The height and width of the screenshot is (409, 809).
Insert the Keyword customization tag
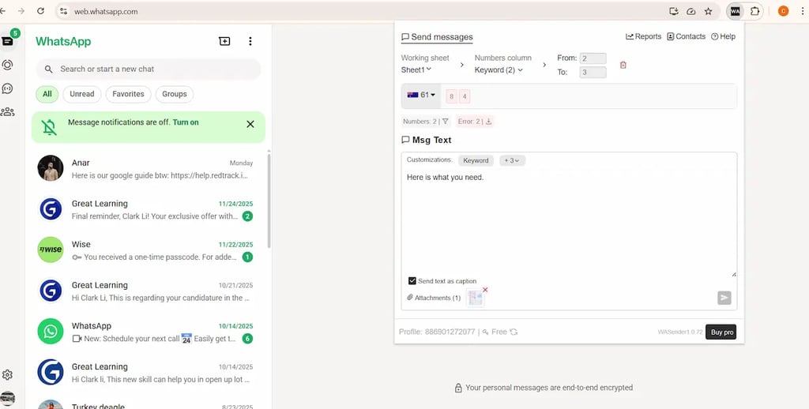tap(476, 160)
